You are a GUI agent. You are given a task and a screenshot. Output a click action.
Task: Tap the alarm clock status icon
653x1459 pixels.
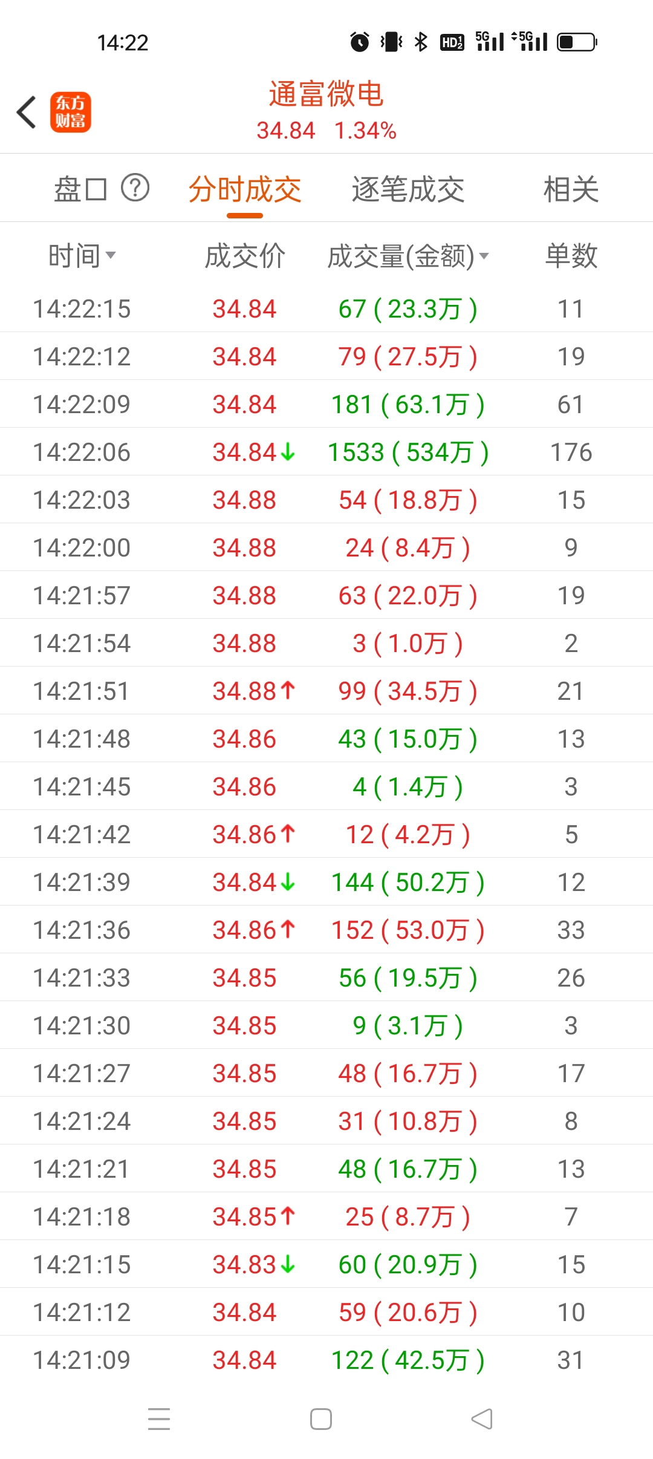tap(360, 42)
